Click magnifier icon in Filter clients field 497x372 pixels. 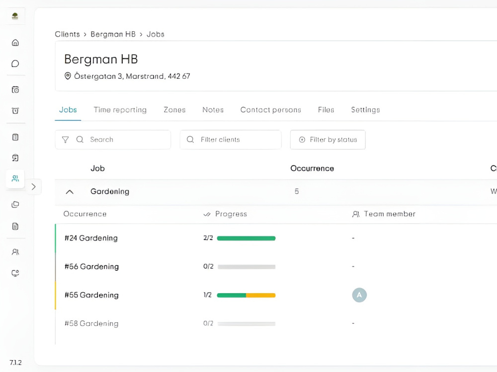tap(190, 139)
